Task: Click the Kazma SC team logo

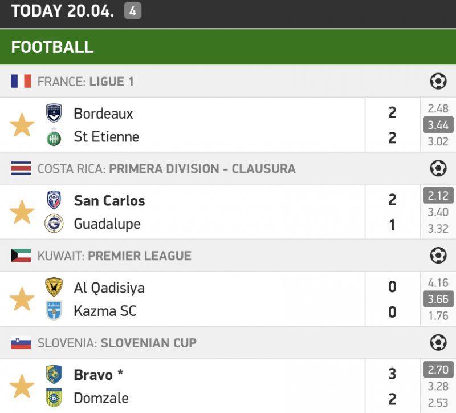Action: (x=54, y=311)
